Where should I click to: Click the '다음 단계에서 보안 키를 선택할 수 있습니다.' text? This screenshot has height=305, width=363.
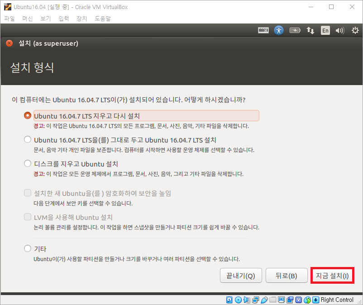click(83, 204)
